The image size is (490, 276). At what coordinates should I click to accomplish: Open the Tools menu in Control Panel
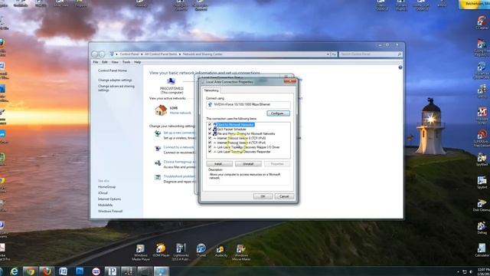126,62
